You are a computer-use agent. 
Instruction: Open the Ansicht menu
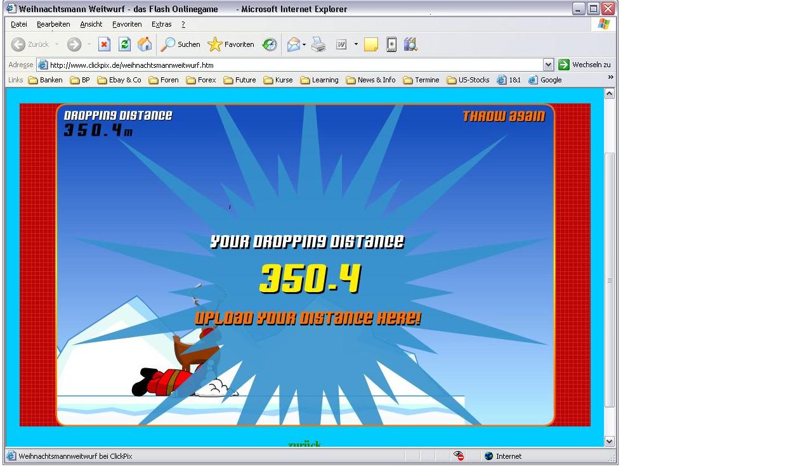point(91,24)
